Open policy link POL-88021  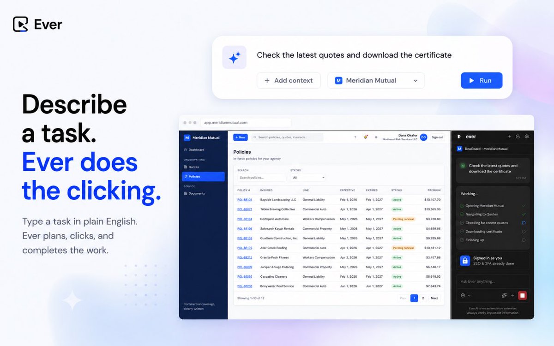(x=245, y=209)
